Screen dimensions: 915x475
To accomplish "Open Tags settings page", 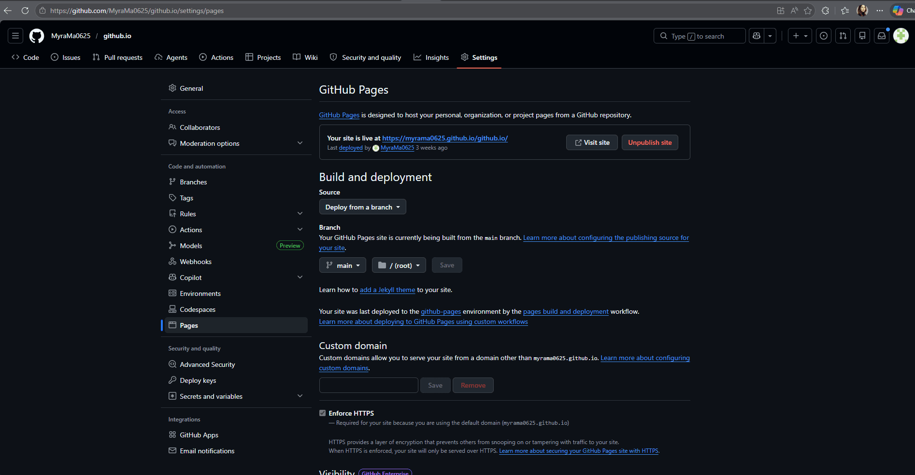I will 236,198.
